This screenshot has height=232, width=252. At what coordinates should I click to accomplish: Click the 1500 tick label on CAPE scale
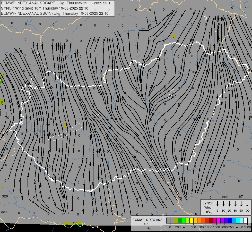coord(216,227)
